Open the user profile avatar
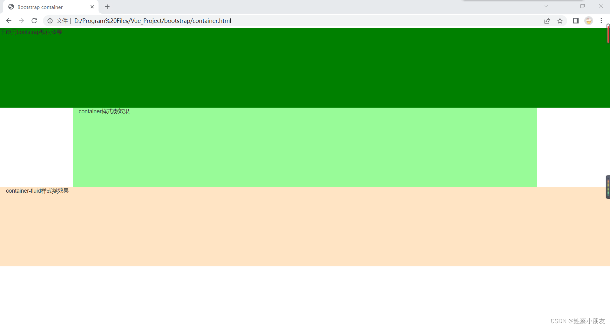This screenshot has height=327, width=610. [x=589, y=21]
